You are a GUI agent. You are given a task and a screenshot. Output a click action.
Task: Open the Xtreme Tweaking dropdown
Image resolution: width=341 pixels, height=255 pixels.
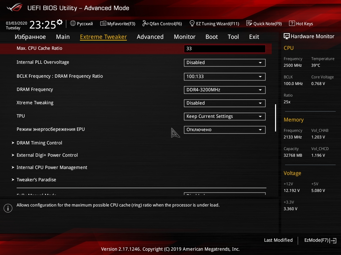pyautogui.click(x=225, y=103)
